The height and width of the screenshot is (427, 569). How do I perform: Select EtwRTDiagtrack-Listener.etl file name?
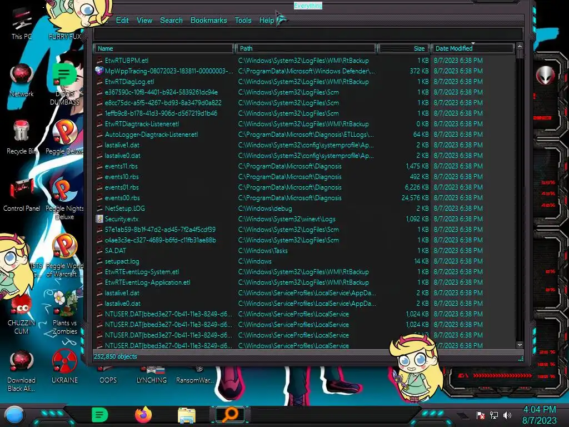pyautogui.click(x=142, y=124)
